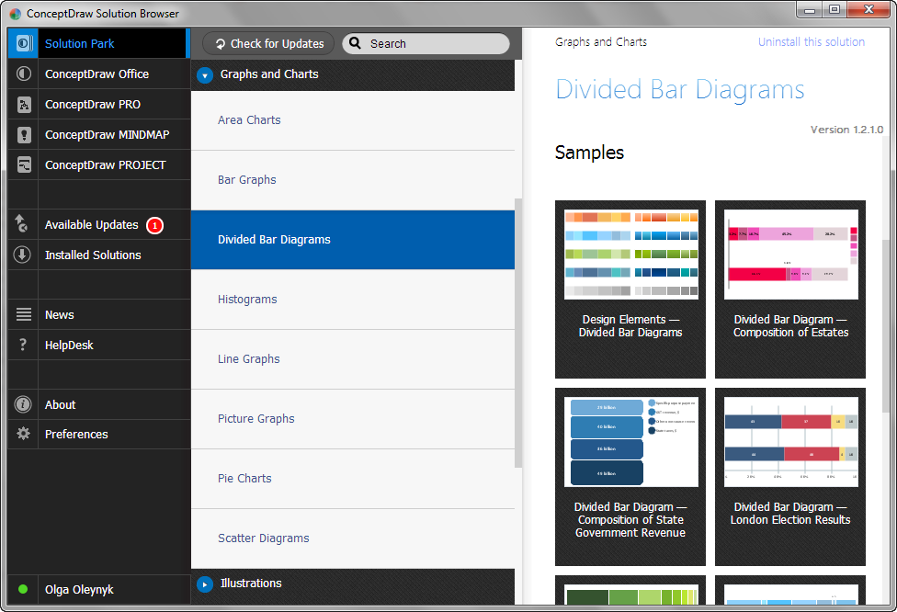Select Line Graphs in the solutions list
Image resolution: width=897 pixels, height=612 pixels.
pos(353,359)
